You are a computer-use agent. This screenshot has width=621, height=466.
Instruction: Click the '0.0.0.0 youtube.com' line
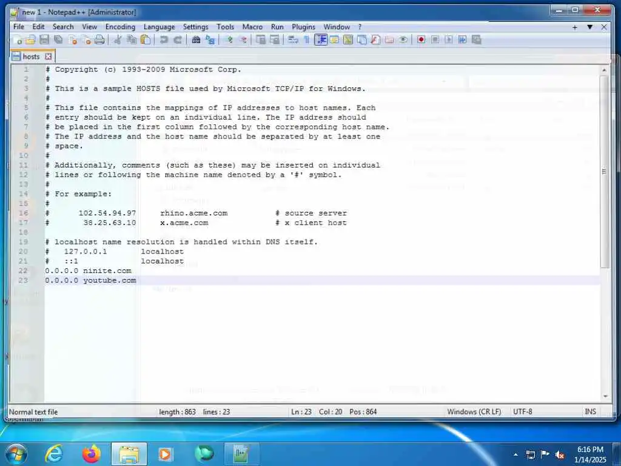click(x=90, y=280)
